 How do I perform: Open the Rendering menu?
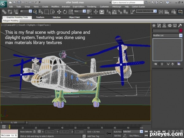(x=92, y=7)
